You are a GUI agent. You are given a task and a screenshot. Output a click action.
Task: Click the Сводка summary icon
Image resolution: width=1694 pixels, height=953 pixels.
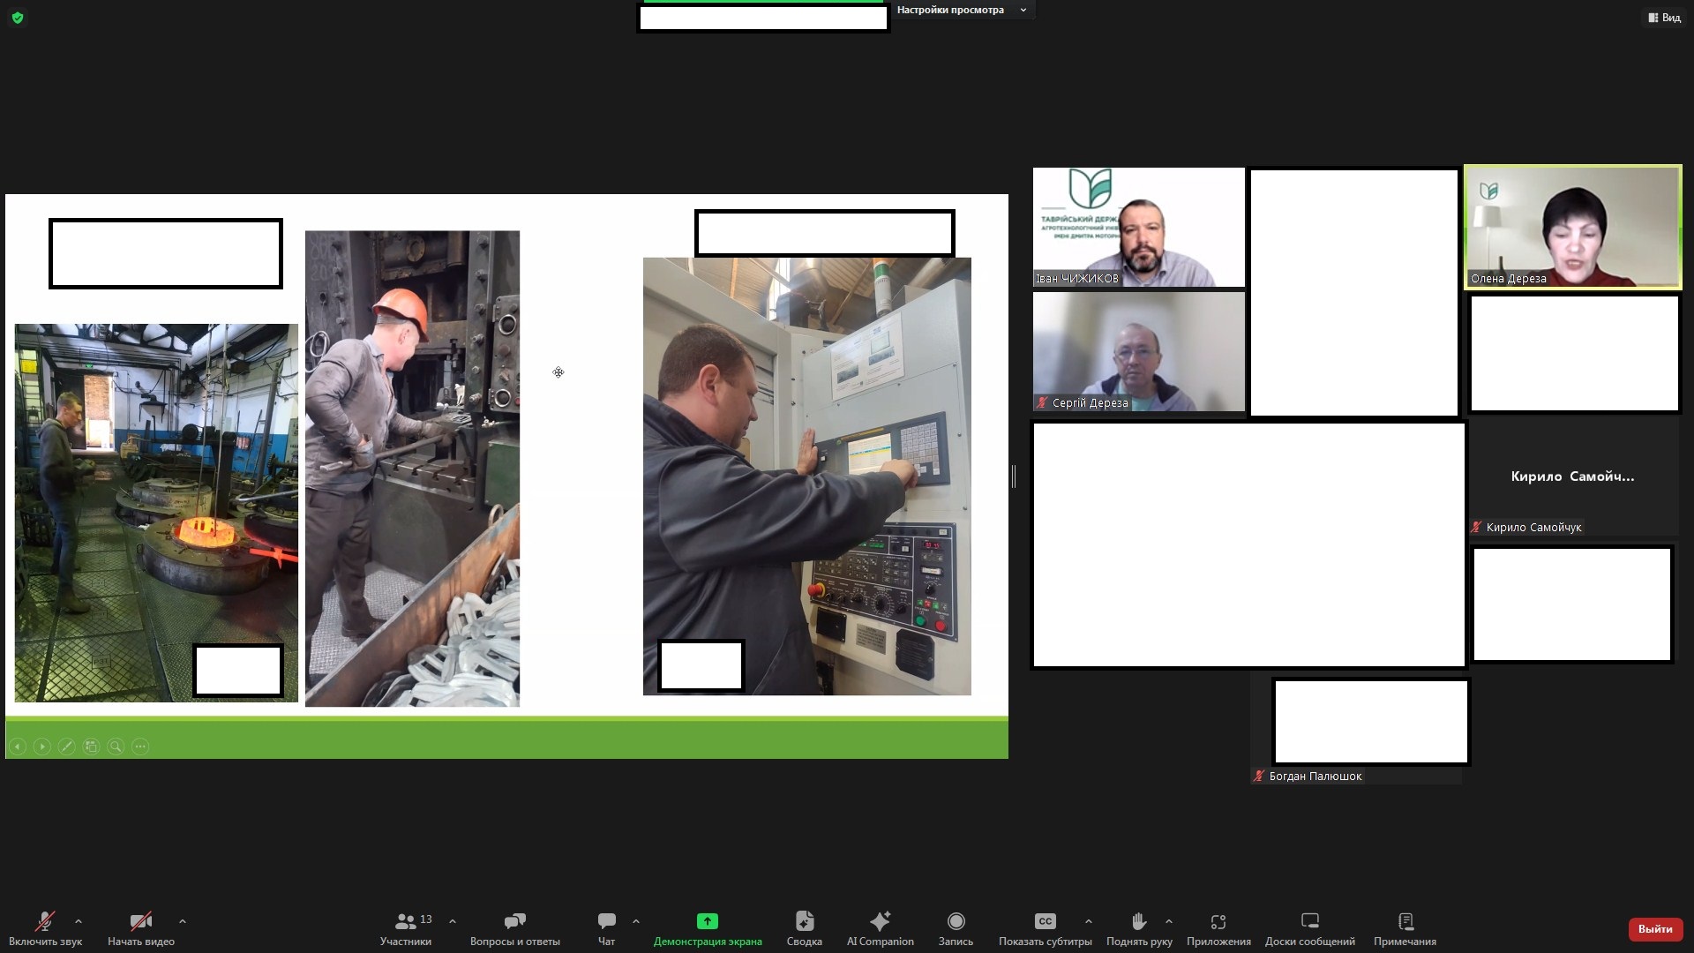(x=804, y=922)
